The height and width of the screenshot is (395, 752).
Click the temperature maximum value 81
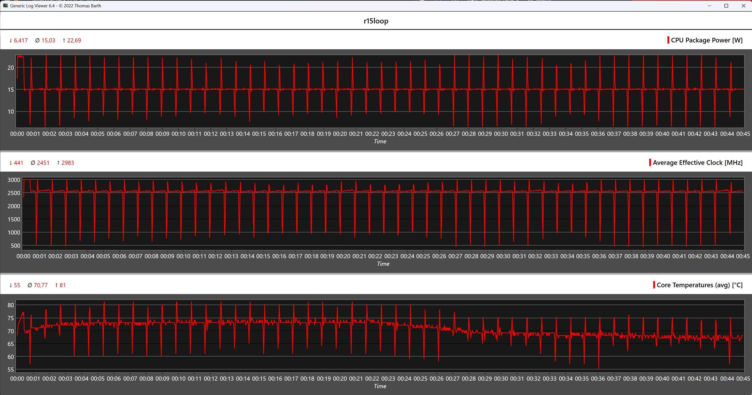pyautogui.click(x=63, y=285)
